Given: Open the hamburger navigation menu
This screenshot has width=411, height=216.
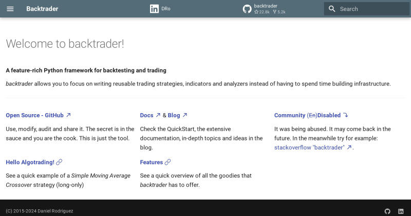Looking at the screenshot, I should click(x=10, y=9).
